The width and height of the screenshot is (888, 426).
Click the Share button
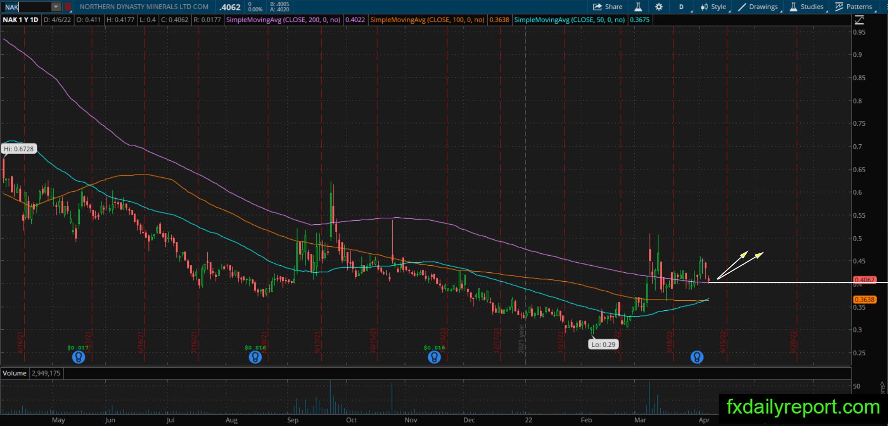pyautogui.click(x=608, y=7)
